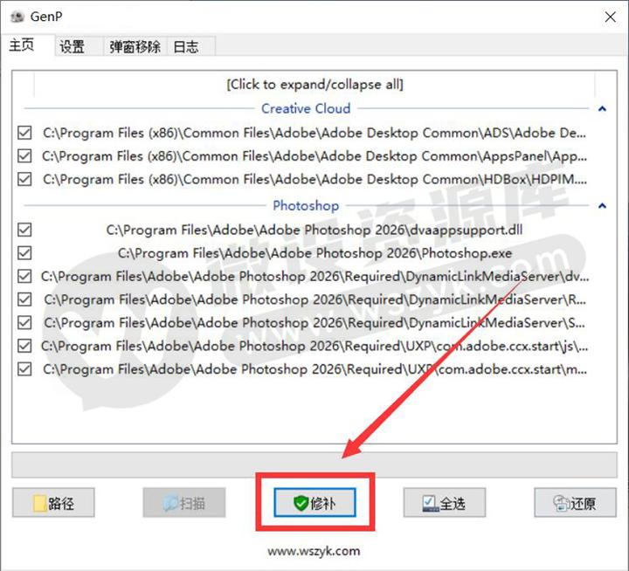Select path ending in DynamicLinkMediaServer\S...
The width and height of the screenshot is (629, 571).
pos(314,323)
